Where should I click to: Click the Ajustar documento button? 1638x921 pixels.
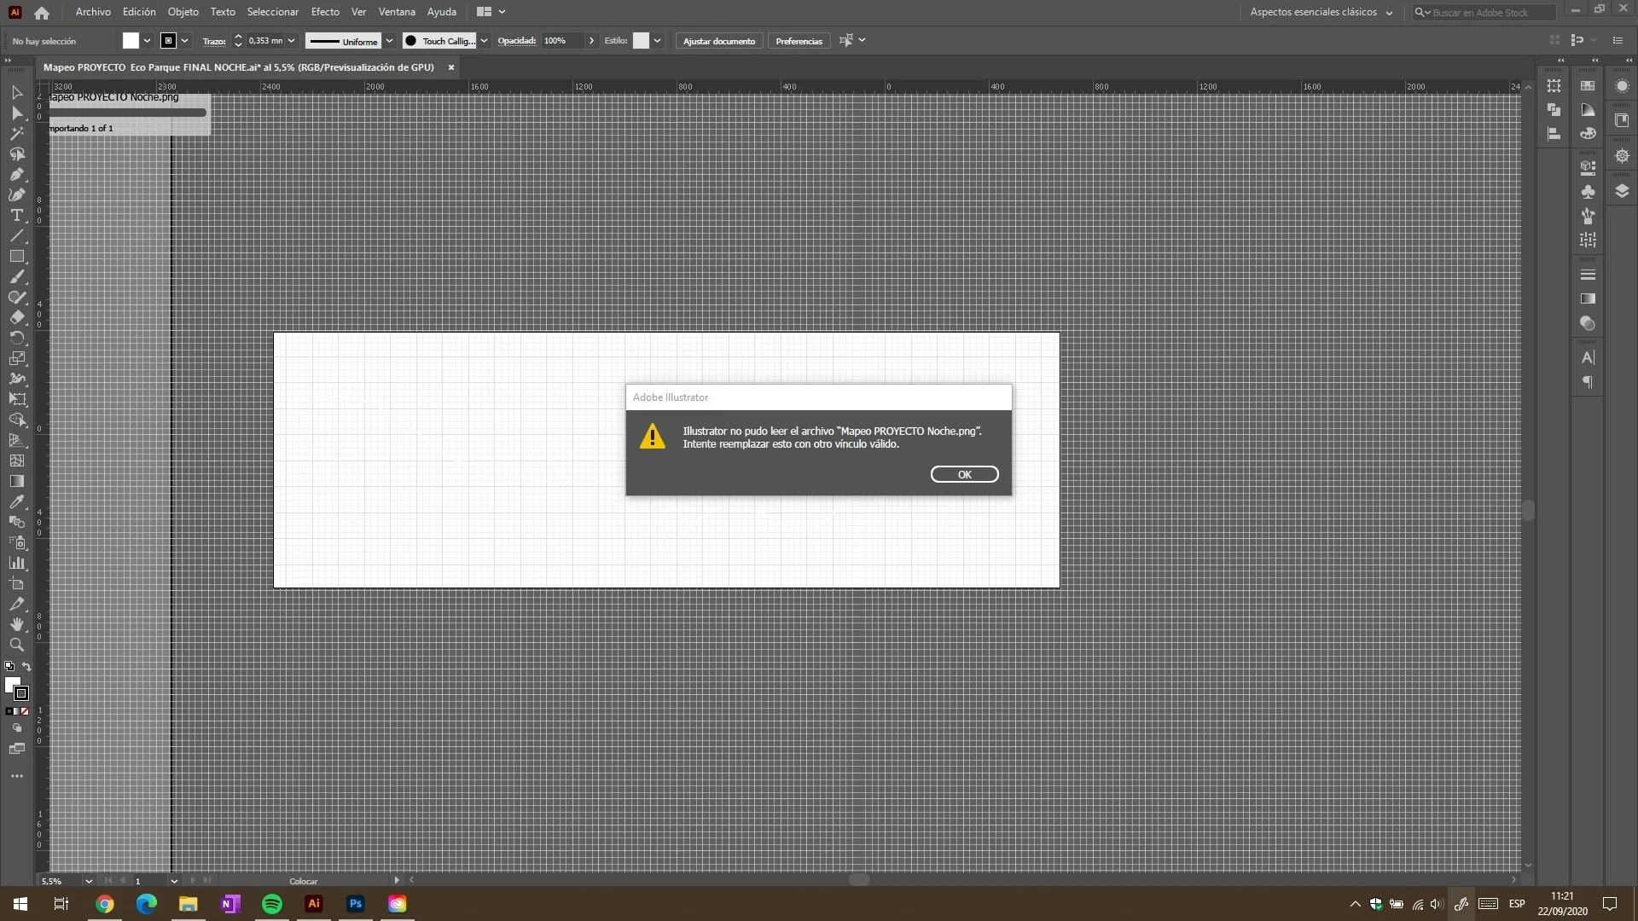pos(718,41)
